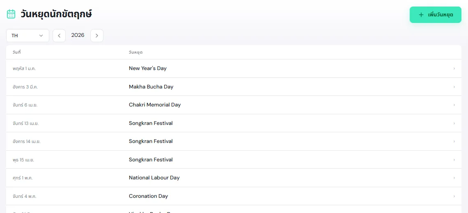
Task: Open New Year's Day row chevron
Action: tap(454, 68)
